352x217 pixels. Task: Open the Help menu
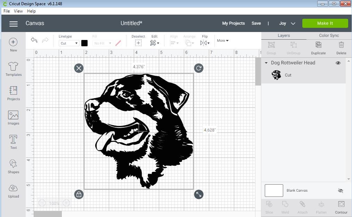[31, 11]
